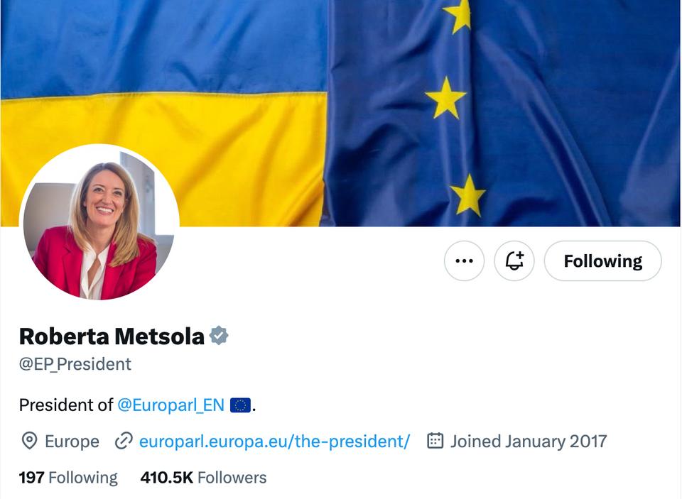Click the 'President of' bio text

[66, 405]
